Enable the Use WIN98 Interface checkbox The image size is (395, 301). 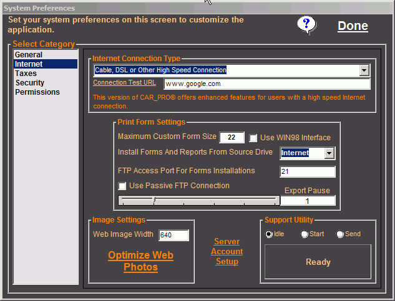point(253,138)
